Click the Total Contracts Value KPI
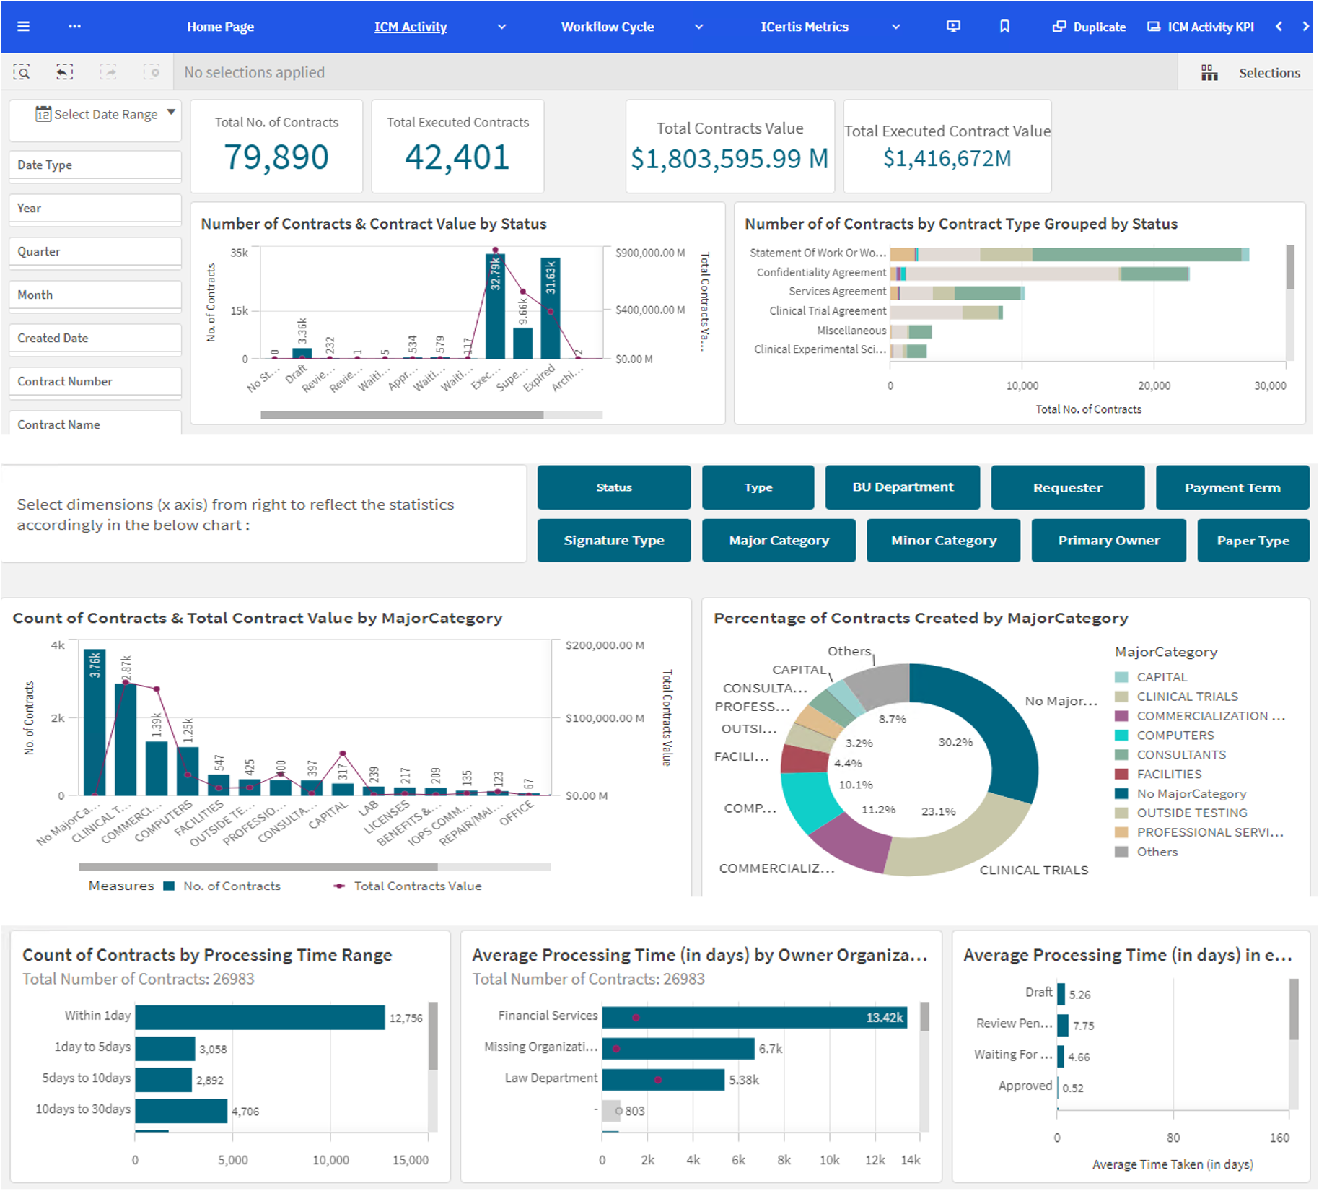 730,147
